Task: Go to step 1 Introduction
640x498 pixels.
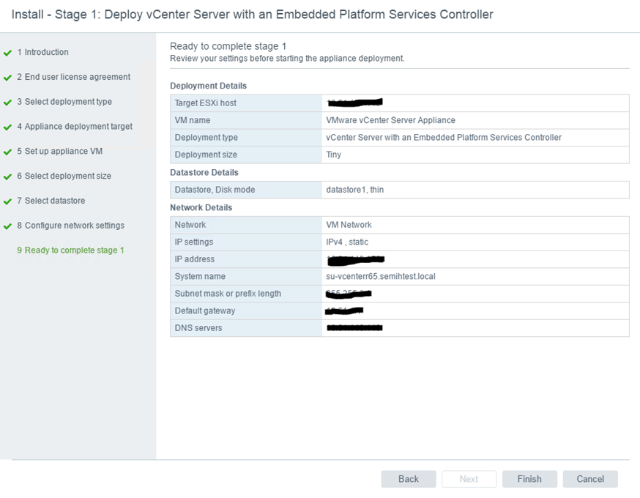Action: (42, 52)
